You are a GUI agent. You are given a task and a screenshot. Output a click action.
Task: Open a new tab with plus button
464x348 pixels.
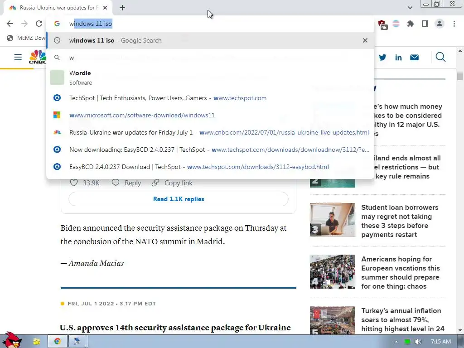(x=122, y=8)
